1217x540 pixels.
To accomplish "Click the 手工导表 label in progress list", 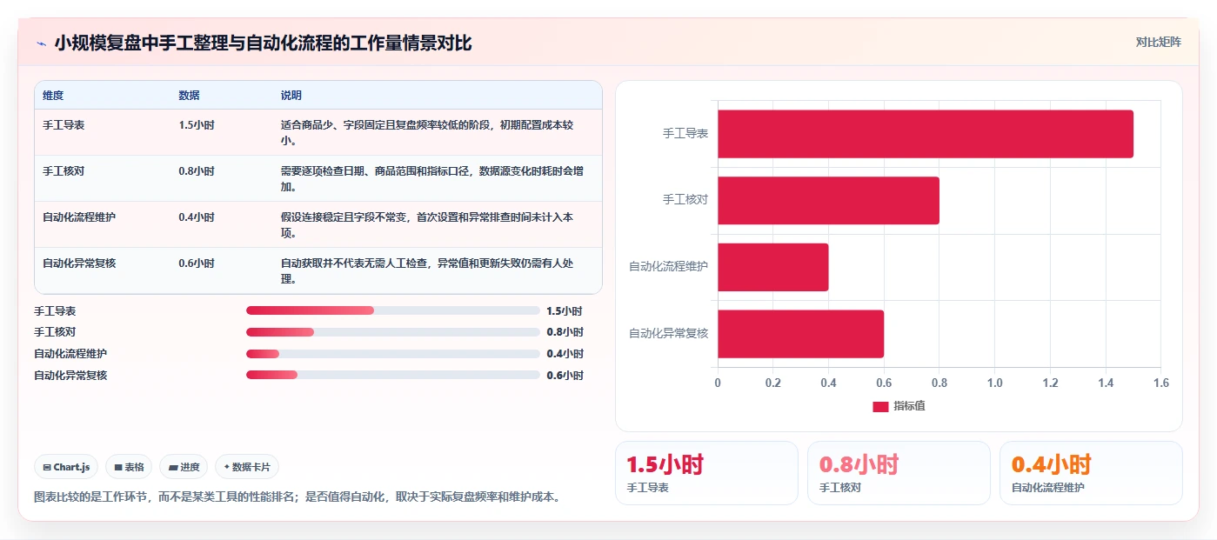I will click(55, 310).
